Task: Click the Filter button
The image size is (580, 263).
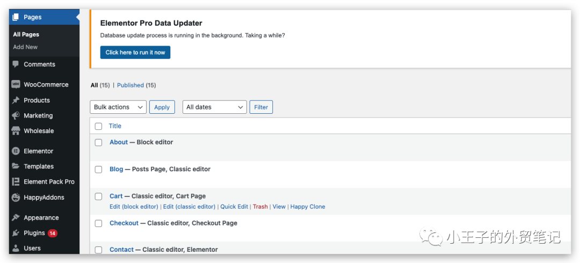Action: point(261,107)
